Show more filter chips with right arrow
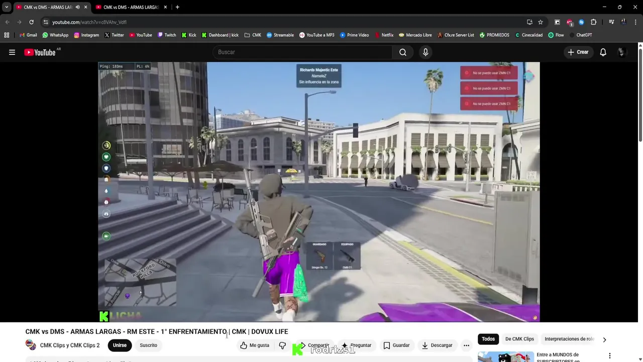Image resolution: width=643 pixels, height=362 pixels. pyautogui.click(x=604, y=339)
